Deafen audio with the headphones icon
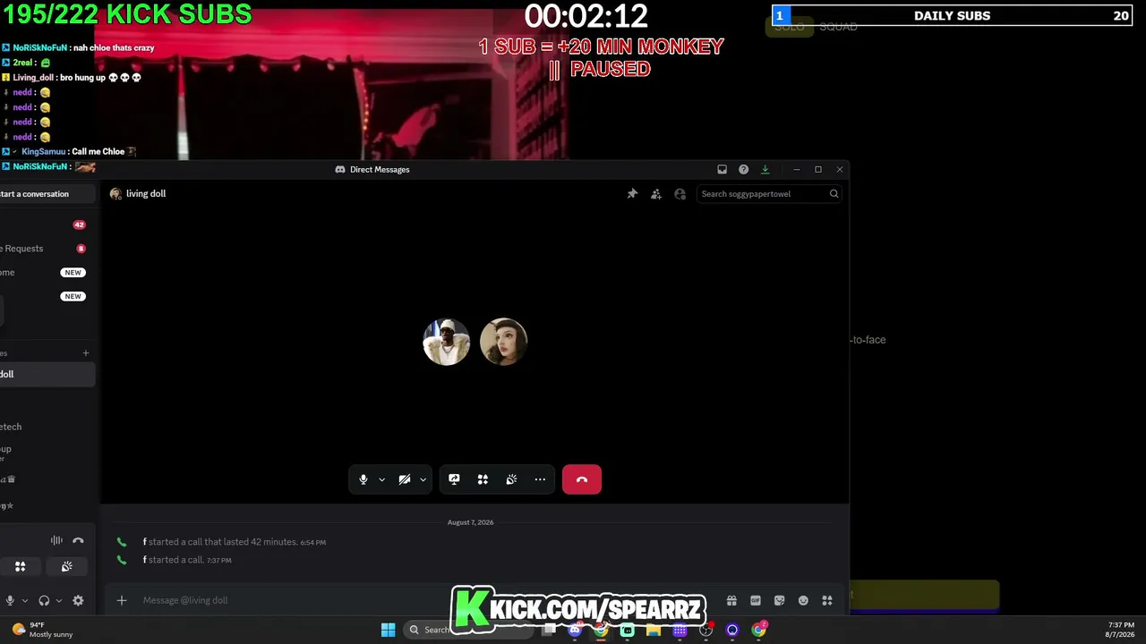1146x644 pixels. [44, 600]
